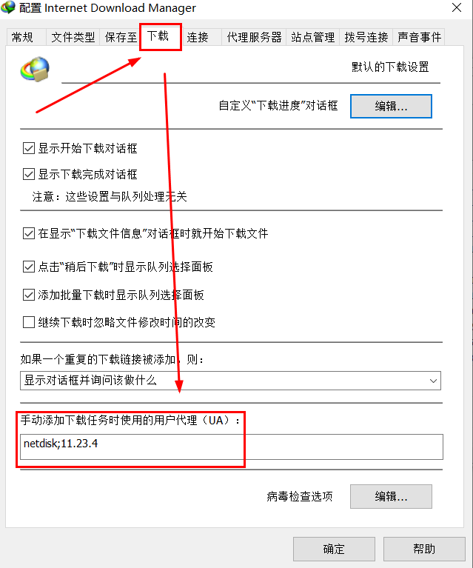
Task: Switch to the 文件类型 tab
Action: pyautogui.click(x=73, y=37)
